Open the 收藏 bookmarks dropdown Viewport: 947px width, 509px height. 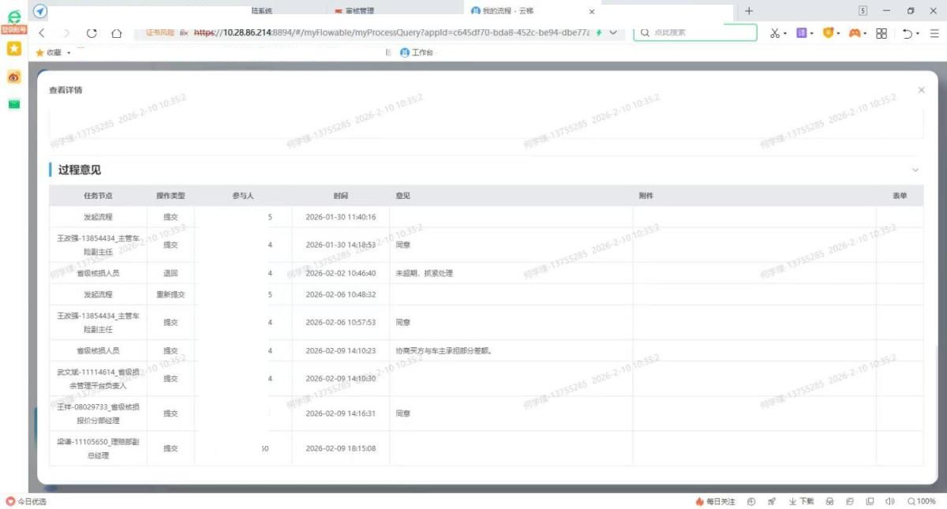[54, 52]
